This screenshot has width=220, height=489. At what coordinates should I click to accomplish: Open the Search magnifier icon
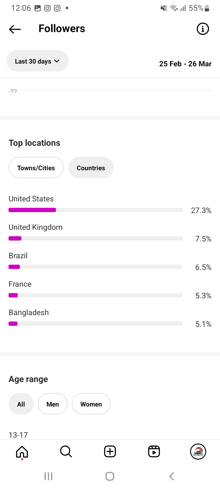pyautogui.click(x=66, y=451)
